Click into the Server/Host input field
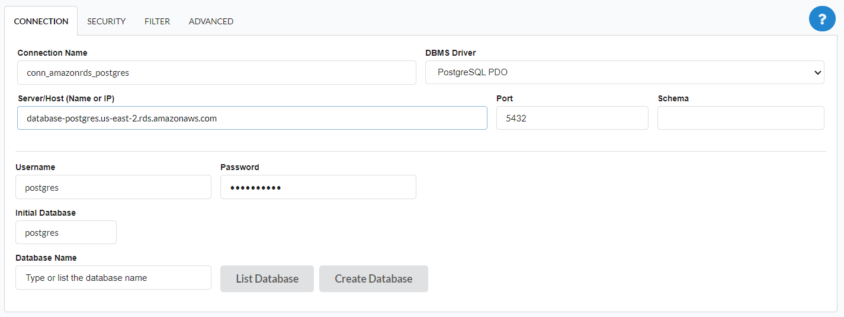Image resolution: width=844 pixels, height=317 pixels. pyautogui.click(x=252, y=118)
